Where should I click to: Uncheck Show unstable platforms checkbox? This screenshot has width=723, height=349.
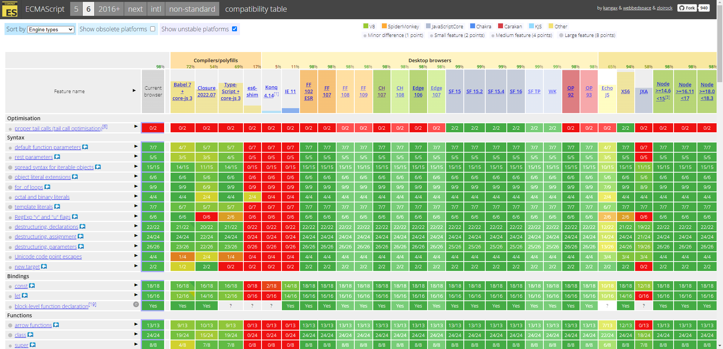coord(234,29)
